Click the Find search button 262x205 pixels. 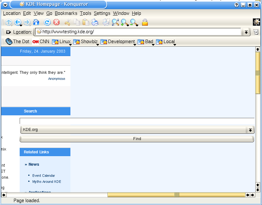click(137, 139)
